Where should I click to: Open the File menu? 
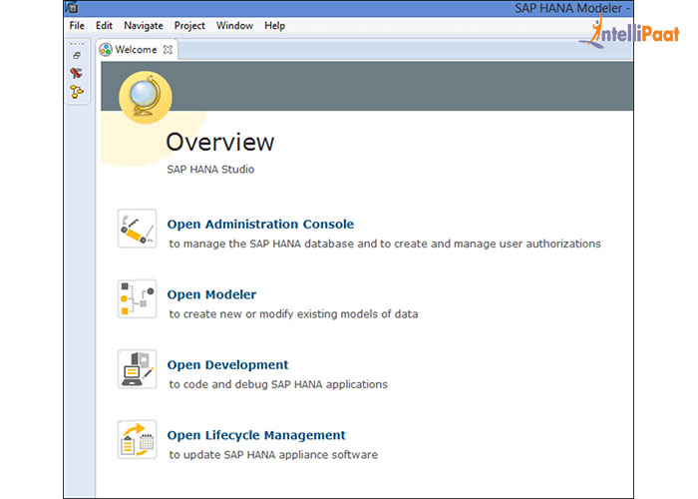(x=77, y=26)
